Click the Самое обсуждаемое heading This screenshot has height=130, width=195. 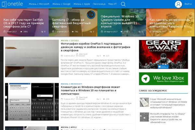point(153,91)
